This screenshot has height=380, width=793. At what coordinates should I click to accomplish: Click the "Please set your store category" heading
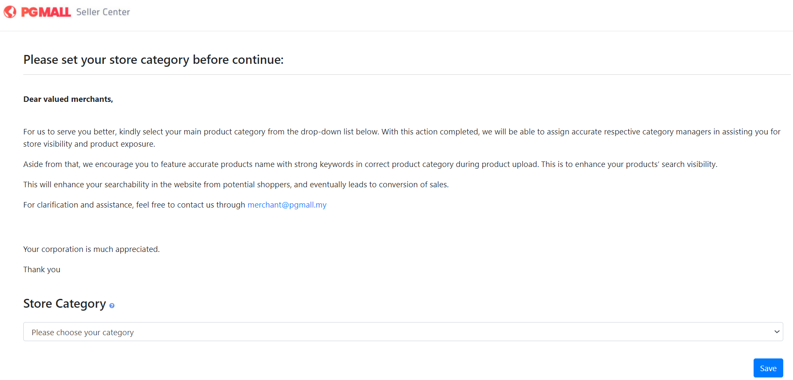click(153, 60)
